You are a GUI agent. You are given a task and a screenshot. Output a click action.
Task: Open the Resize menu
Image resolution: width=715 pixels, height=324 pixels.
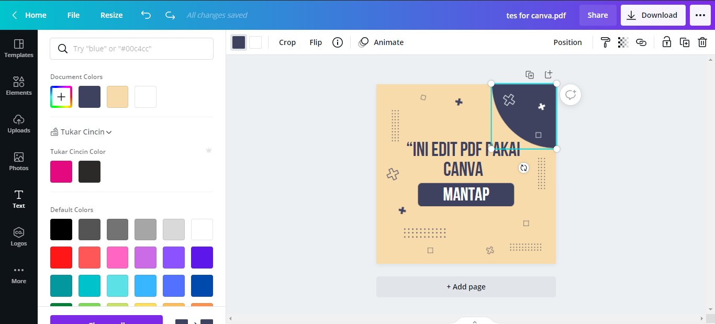(x=111, y=15)
